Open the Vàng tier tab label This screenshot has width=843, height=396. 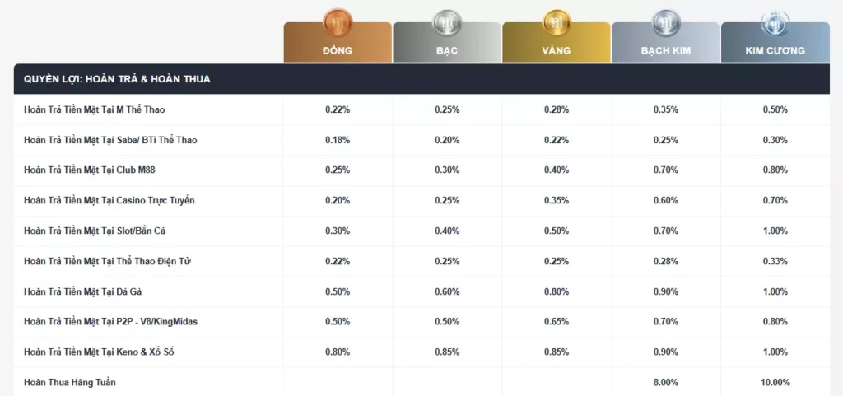(x=557, y=50)
